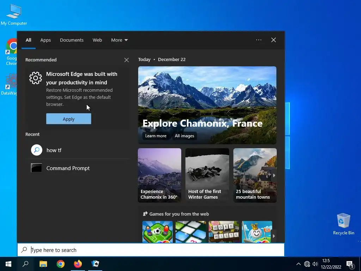Open the My Computer desktop icon
Image resolution: width=361 pixels, height=271 pixels.
(14, 14)
